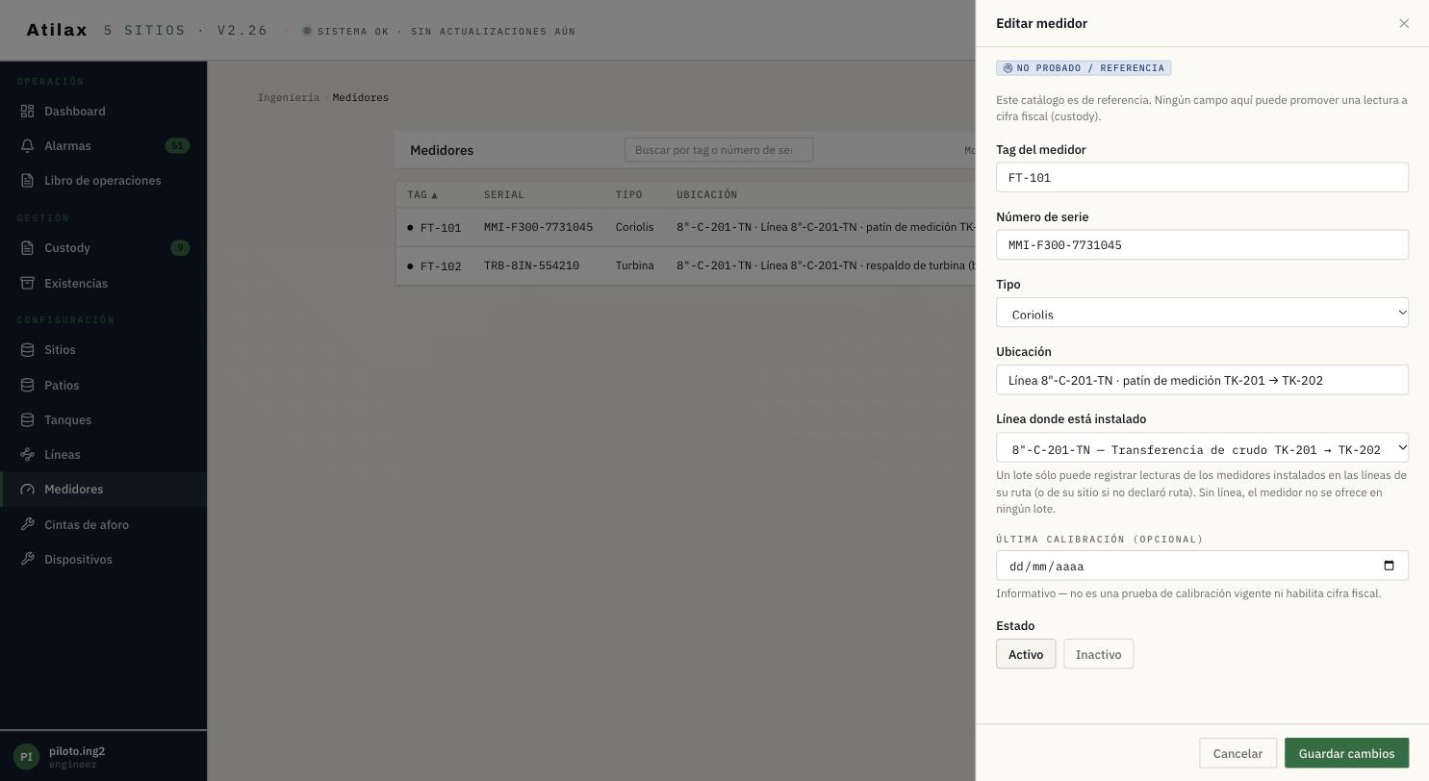
Task: Click the Cancelar button
Action: [1238, 753]
